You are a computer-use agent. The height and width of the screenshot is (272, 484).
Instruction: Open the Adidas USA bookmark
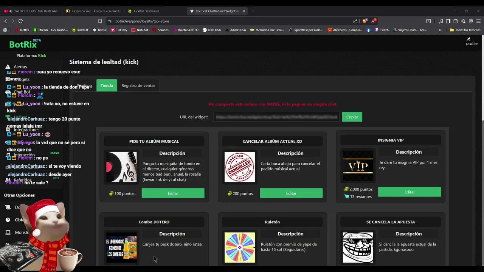tap(235, 30)
